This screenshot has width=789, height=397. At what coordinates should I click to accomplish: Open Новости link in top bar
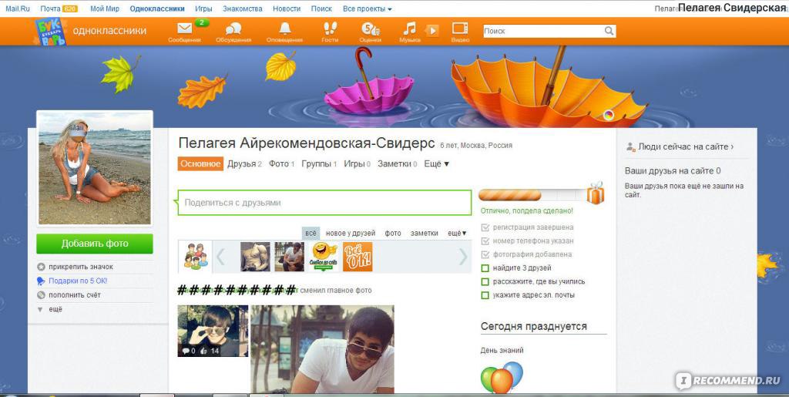tap(287, 9)
